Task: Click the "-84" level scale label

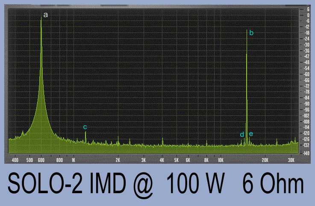Action: coord(306,98)
